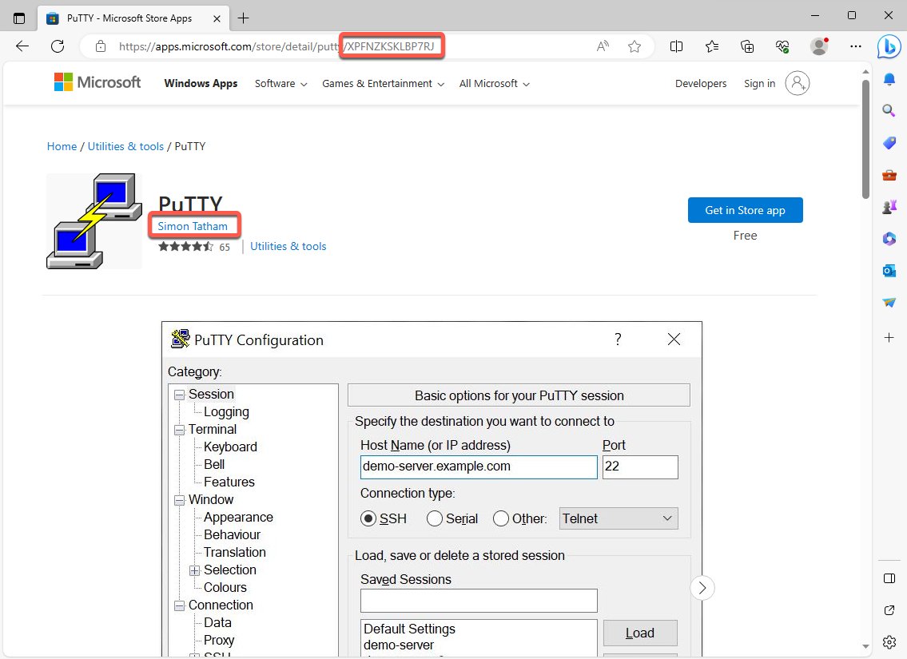
Task: Open the Settings and more ellipsis menu
Action: [856, 46]
